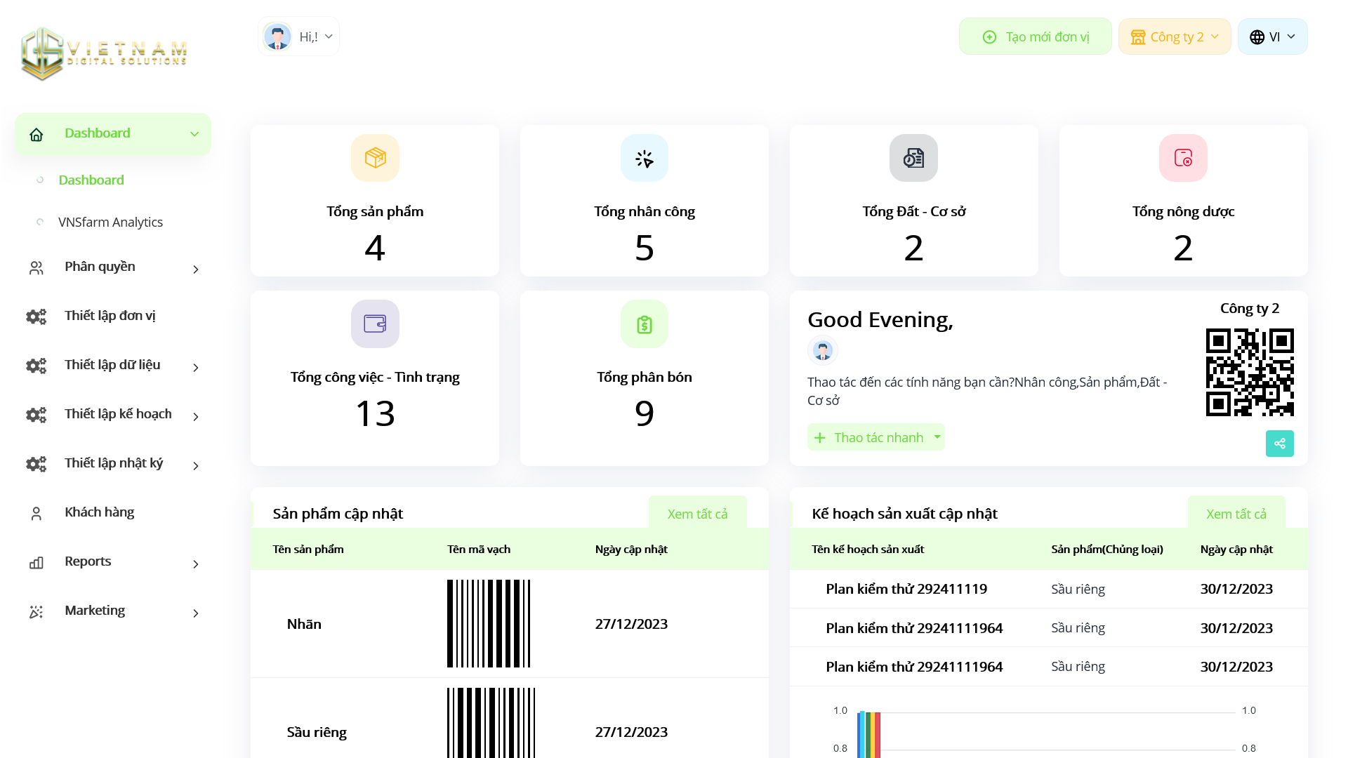Viewport: 1348px width, 758px height.
Task: Click the Tổng nông dược pink icon
Action: tap(1183, 158)
